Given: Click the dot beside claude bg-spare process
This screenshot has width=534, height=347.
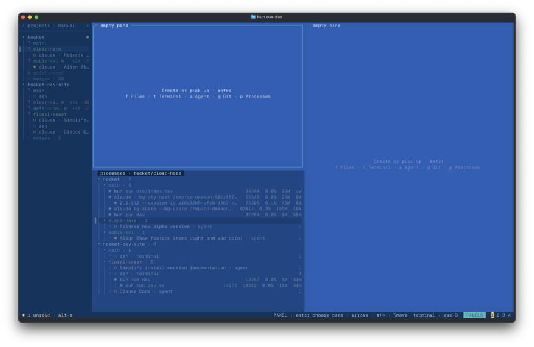Looking at the screenshot, I should pyautogui.click(x=110, y=209).
